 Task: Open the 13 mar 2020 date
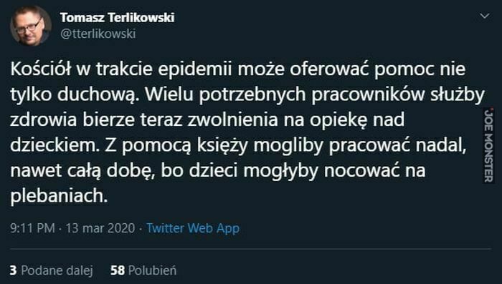100,228
